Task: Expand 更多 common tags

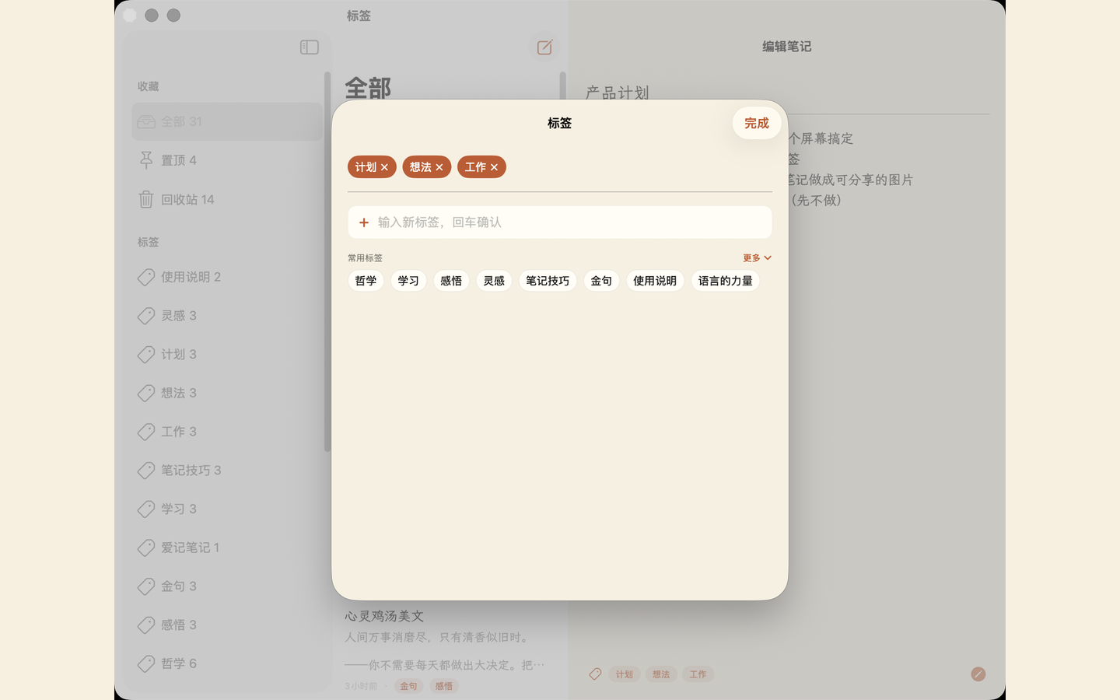Action: coord(757,257)
